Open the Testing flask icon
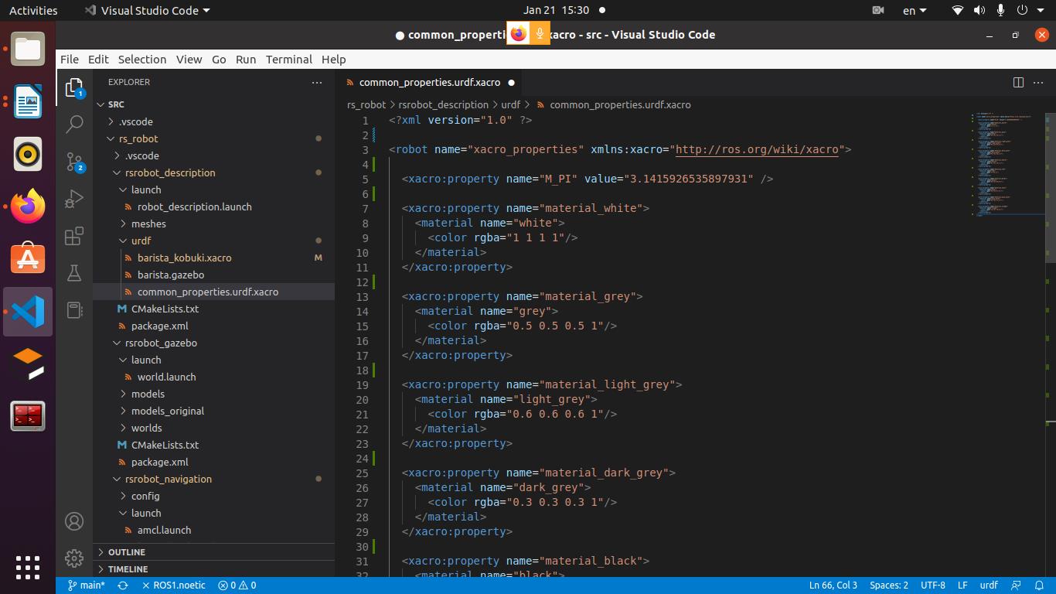Viewport: 1056px width, 594px height. pyautogui.click(x=74, y=273)
